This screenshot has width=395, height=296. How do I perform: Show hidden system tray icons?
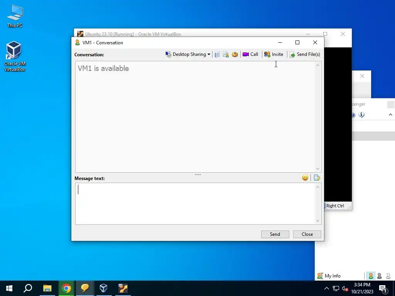[326, 288]
